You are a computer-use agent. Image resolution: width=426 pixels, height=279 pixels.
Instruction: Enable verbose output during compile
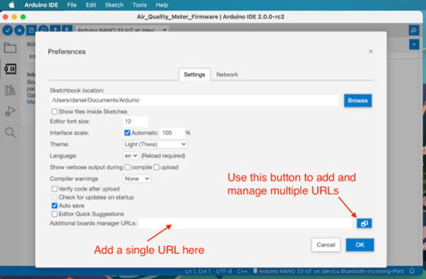[127, 167]
